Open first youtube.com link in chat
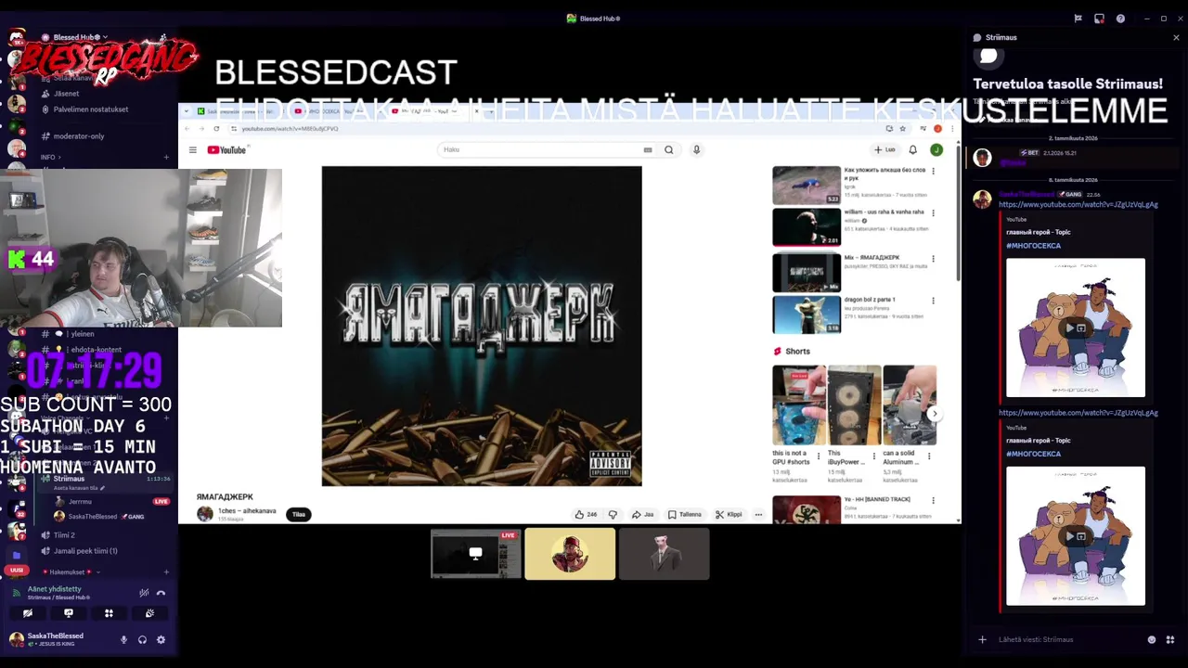Screen dimensions: 1188x668 pos(1078,205)
